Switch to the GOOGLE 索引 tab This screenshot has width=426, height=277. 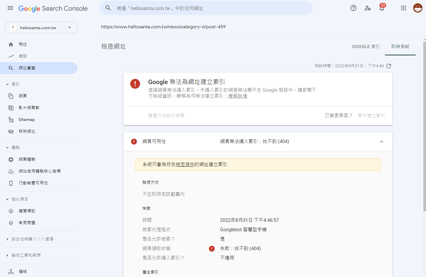pyautogui.click(x=366, y=47)
